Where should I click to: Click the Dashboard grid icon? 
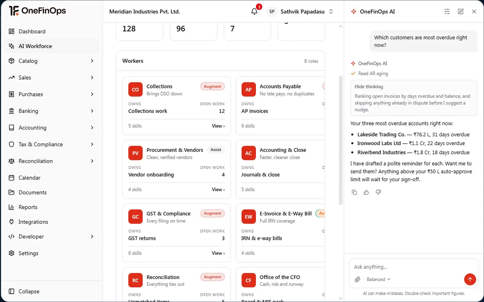point(11,31)
